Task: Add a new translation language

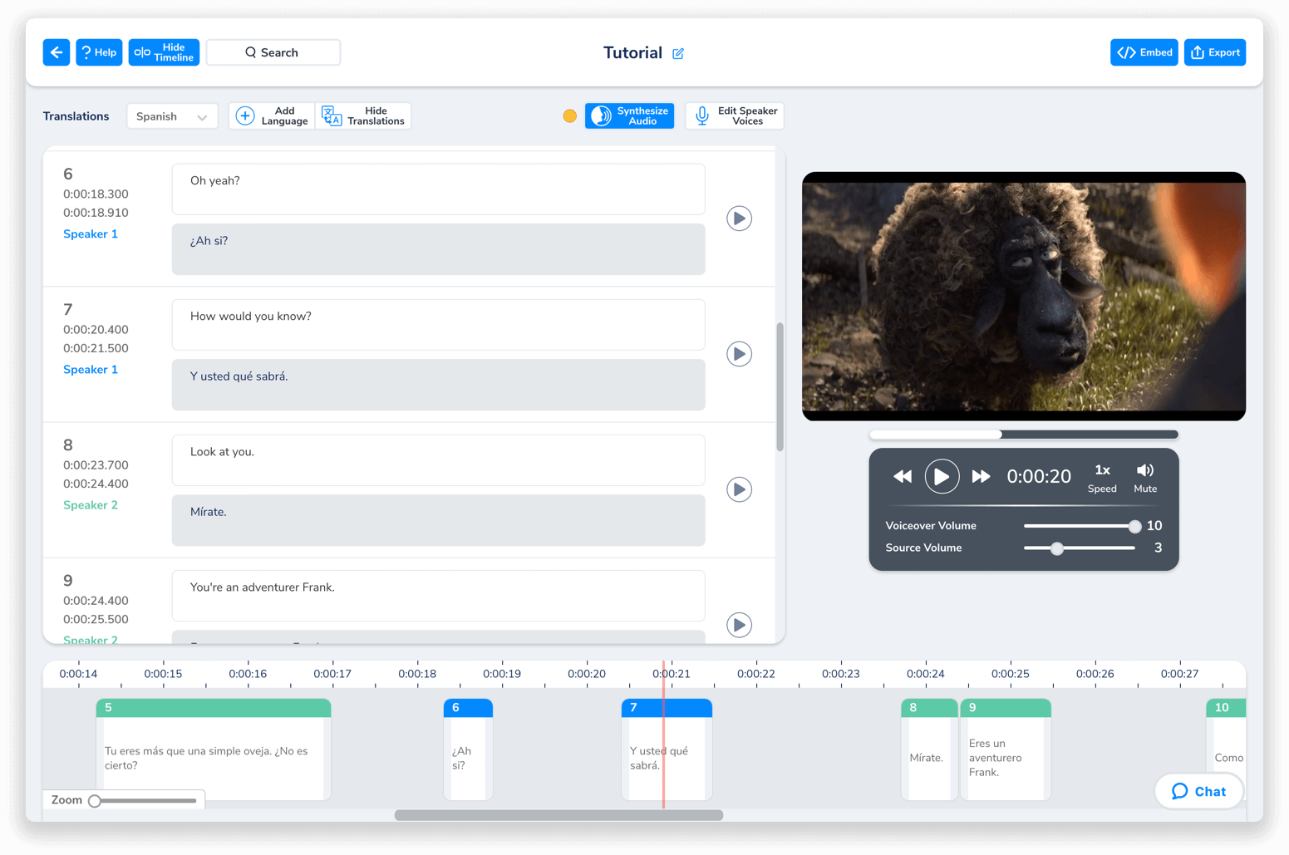Action: tap(272, 115)
